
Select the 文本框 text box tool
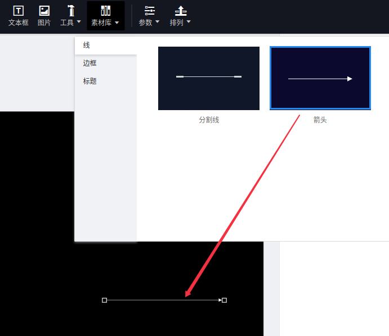pyautogui.click(x=19, y=11)
